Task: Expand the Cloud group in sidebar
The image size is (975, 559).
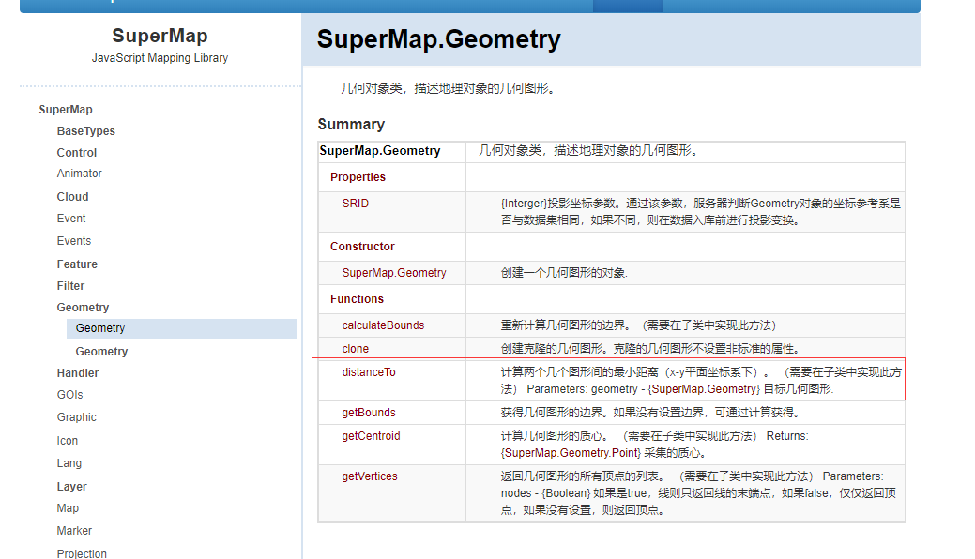Action: tap(72, 196)
